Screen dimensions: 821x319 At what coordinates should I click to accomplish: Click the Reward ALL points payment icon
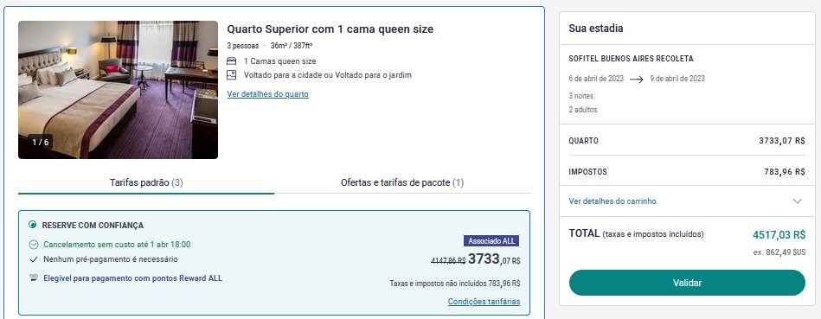[34, 278]
